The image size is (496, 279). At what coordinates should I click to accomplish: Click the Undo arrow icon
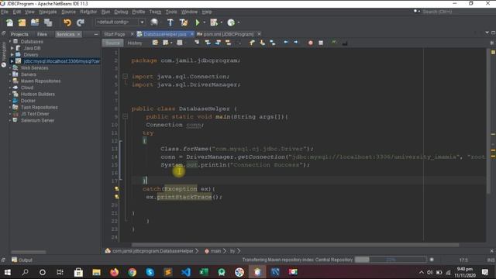pyautogui.click(x=67, y=22)
